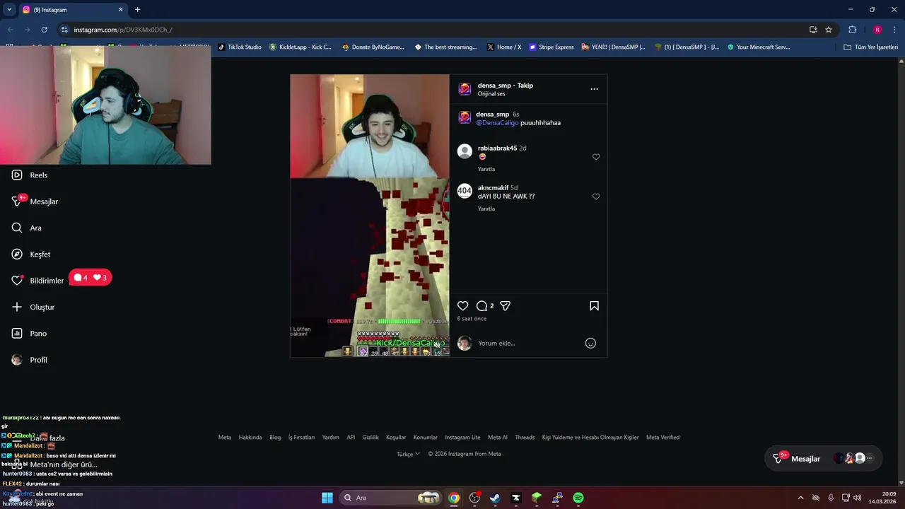Open the Windows Start menu
Viewport: 905px width, 509px height.
coord(327,498)
